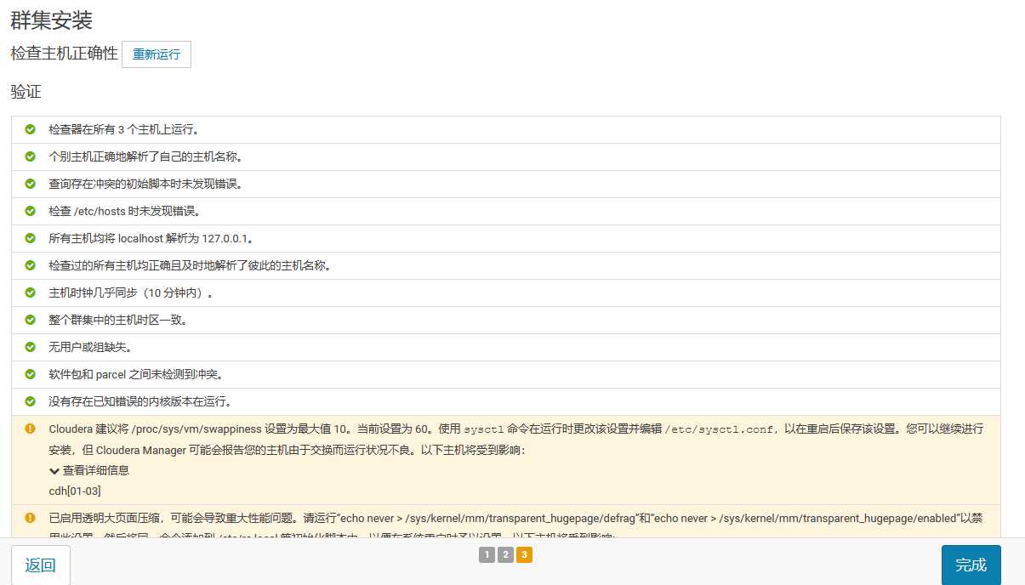1025x585 pixels.
Task: Click green check icon beside 主机时钟几乎同步
Action: click(31, 292)
